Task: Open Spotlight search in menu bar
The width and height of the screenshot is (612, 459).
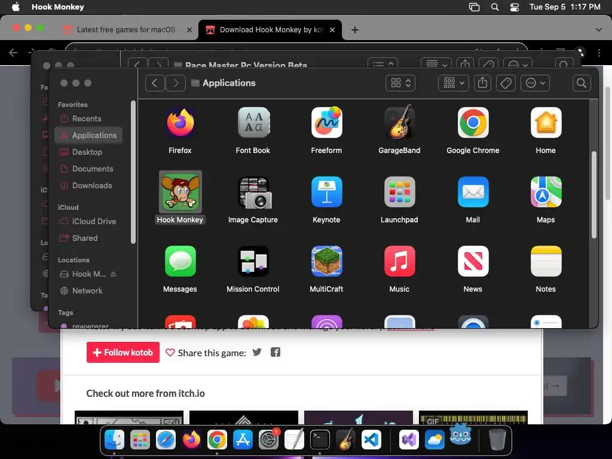Action: click(x=495, y=7)
